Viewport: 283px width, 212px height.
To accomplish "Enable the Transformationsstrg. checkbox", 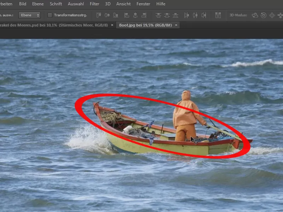I will click(50, 15).
